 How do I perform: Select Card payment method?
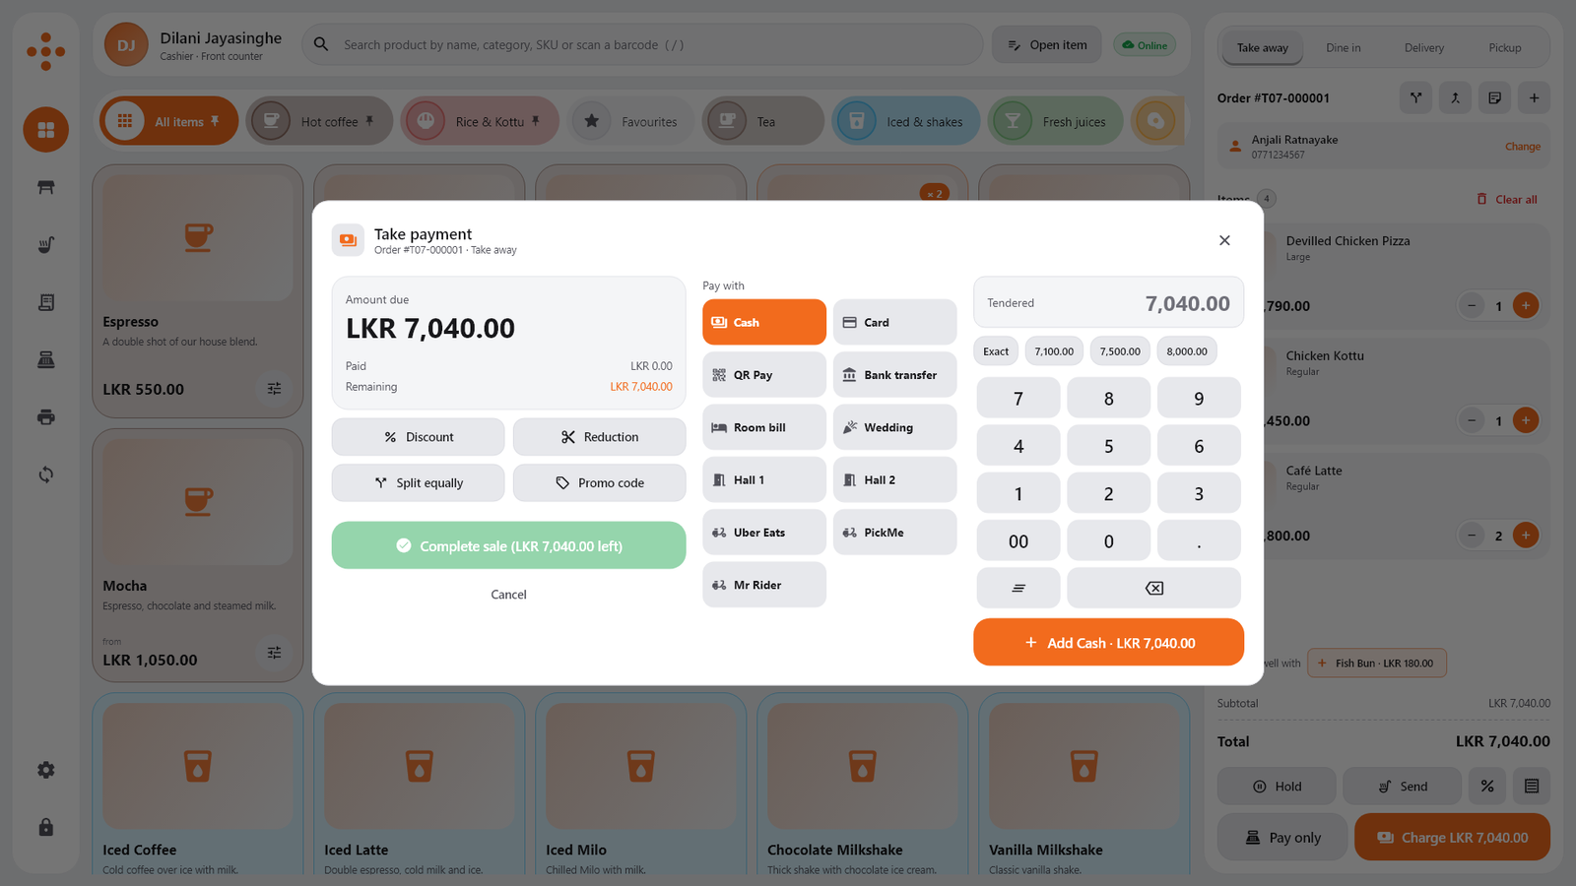point(894,322)
